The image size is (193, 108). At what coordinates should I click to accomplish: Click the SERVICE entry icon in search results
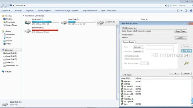point(122,84)
